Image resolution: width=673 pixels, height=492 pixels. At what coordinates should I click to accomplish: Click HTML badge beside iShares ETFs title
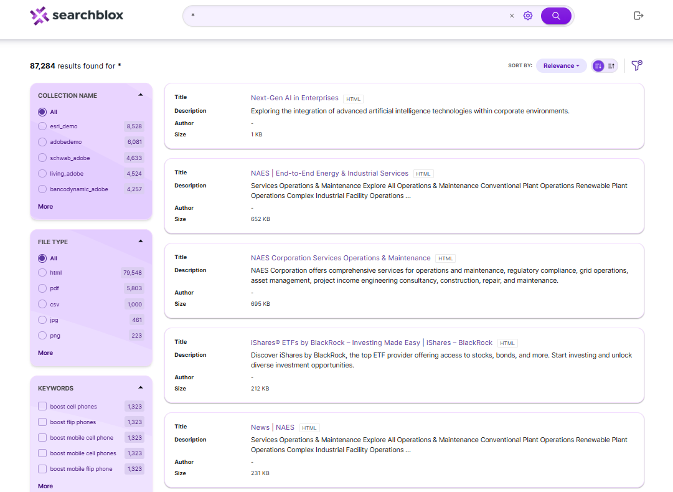(507, 343)
